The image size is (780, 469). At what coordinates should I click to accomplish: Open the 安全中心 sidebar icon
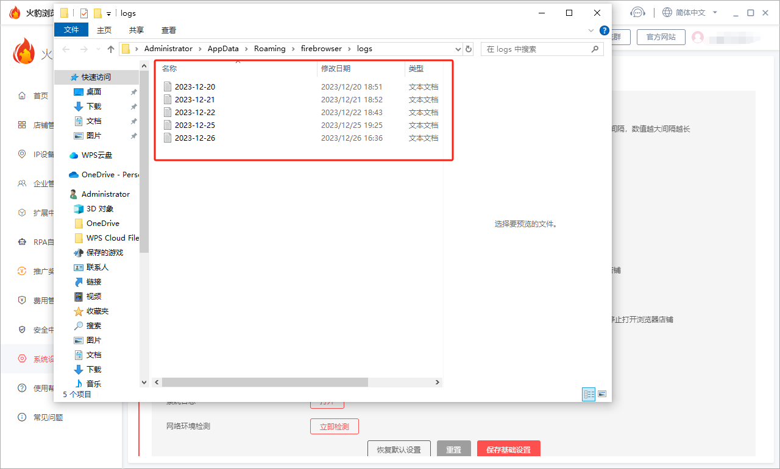(22, 330)
